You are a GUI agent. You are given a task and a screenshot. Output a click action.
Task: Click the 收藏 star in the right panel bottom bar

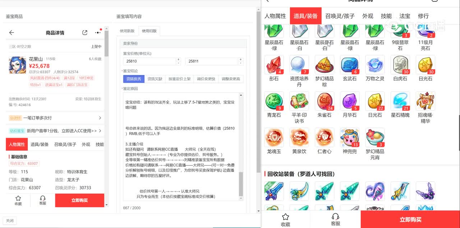pyautogui.click(x=285, y=219)
